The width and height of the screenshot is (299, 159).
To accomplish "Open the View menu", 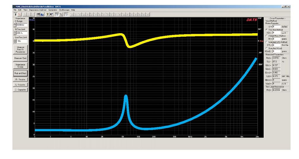I will (x=25, y=10).
